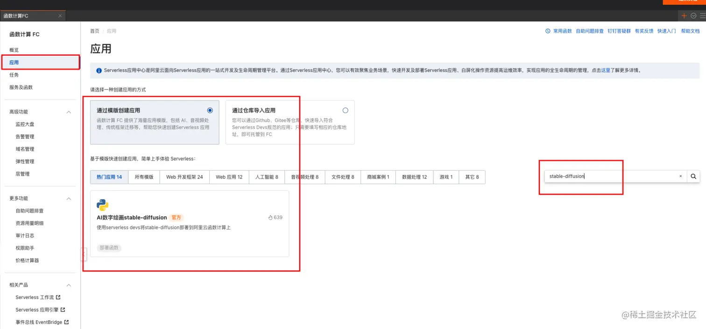
Task: Go to 弹性管理
Action: click(x=25, y=161)
